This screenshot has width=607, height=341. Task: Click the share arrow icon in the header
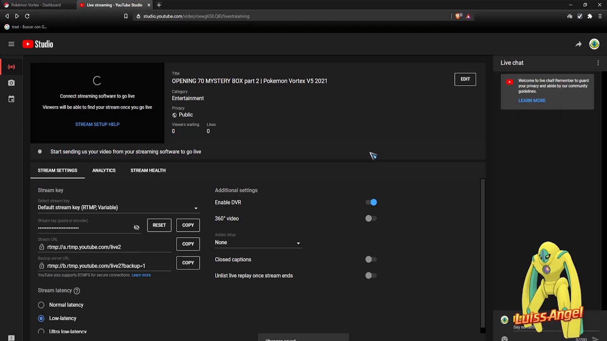pos(579,44)
